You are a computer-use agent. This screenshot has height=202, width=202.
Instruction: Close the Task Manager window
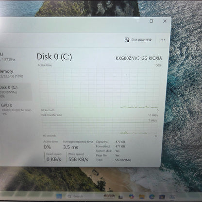pos(165,21)
